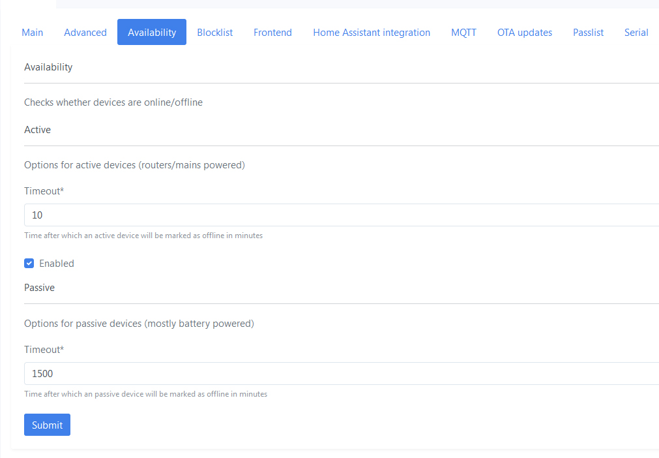The image size is (659, 458).
Task: Click the 'Active' section heading
Action: 37,130
